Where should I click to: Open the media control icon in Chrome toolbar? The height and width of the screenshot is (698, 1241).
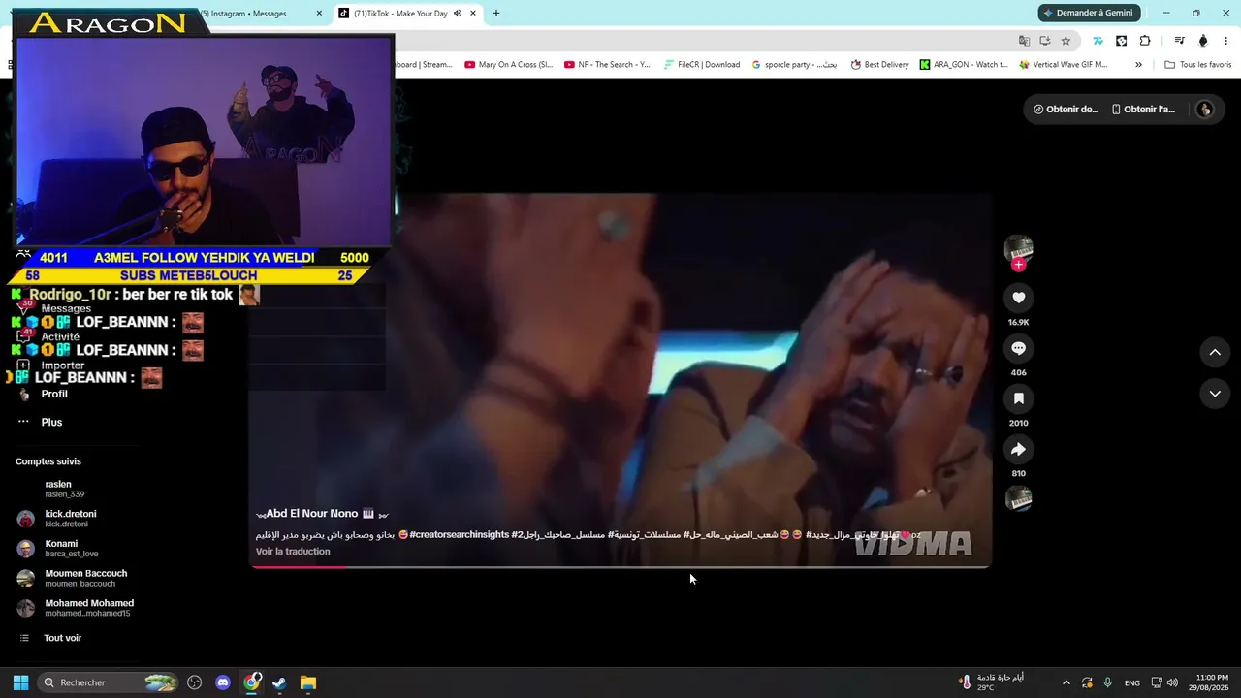click(x=1179, y=41)
